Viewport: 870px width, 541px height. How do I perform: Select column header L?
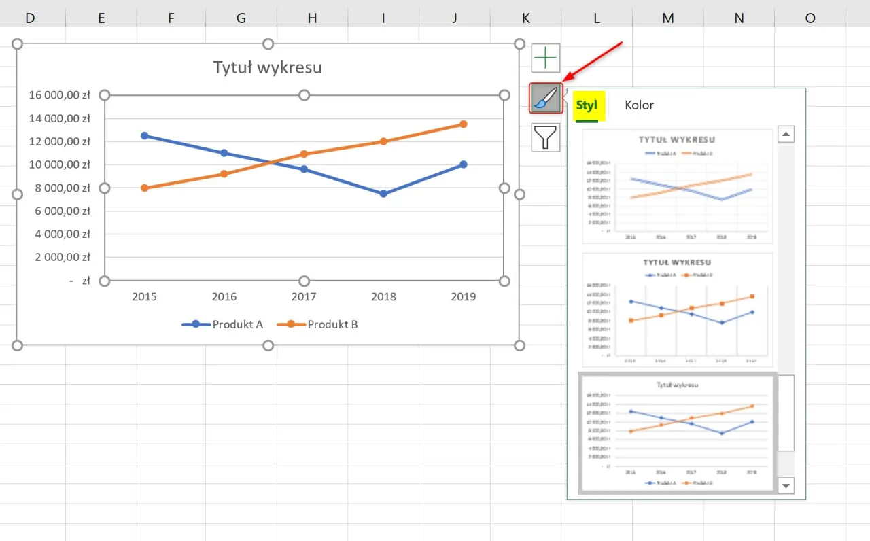[x=597, y=18]
